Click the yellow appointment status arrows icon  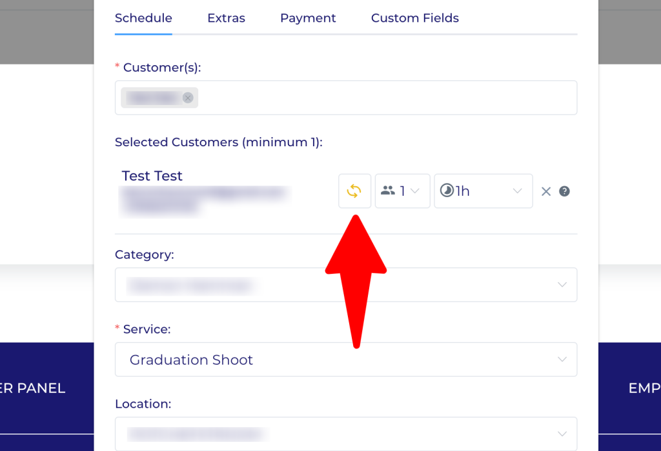click(354, 191)
